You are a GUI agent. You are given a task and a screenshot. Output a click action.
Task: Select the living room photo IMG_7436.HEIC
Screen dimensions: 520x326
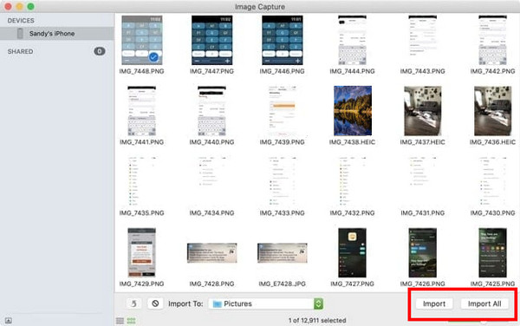coord(493,111)
